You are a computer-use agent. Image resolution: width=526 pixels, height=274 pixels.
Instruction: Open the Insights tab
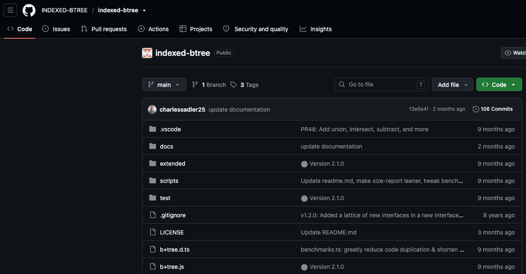pos(316,29)
